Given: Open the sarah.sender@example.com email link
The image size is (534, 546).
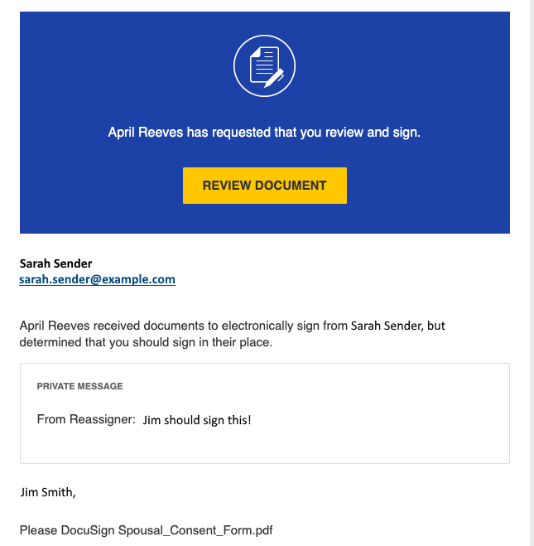Looking at the screenshot, I should pos(97,279).
